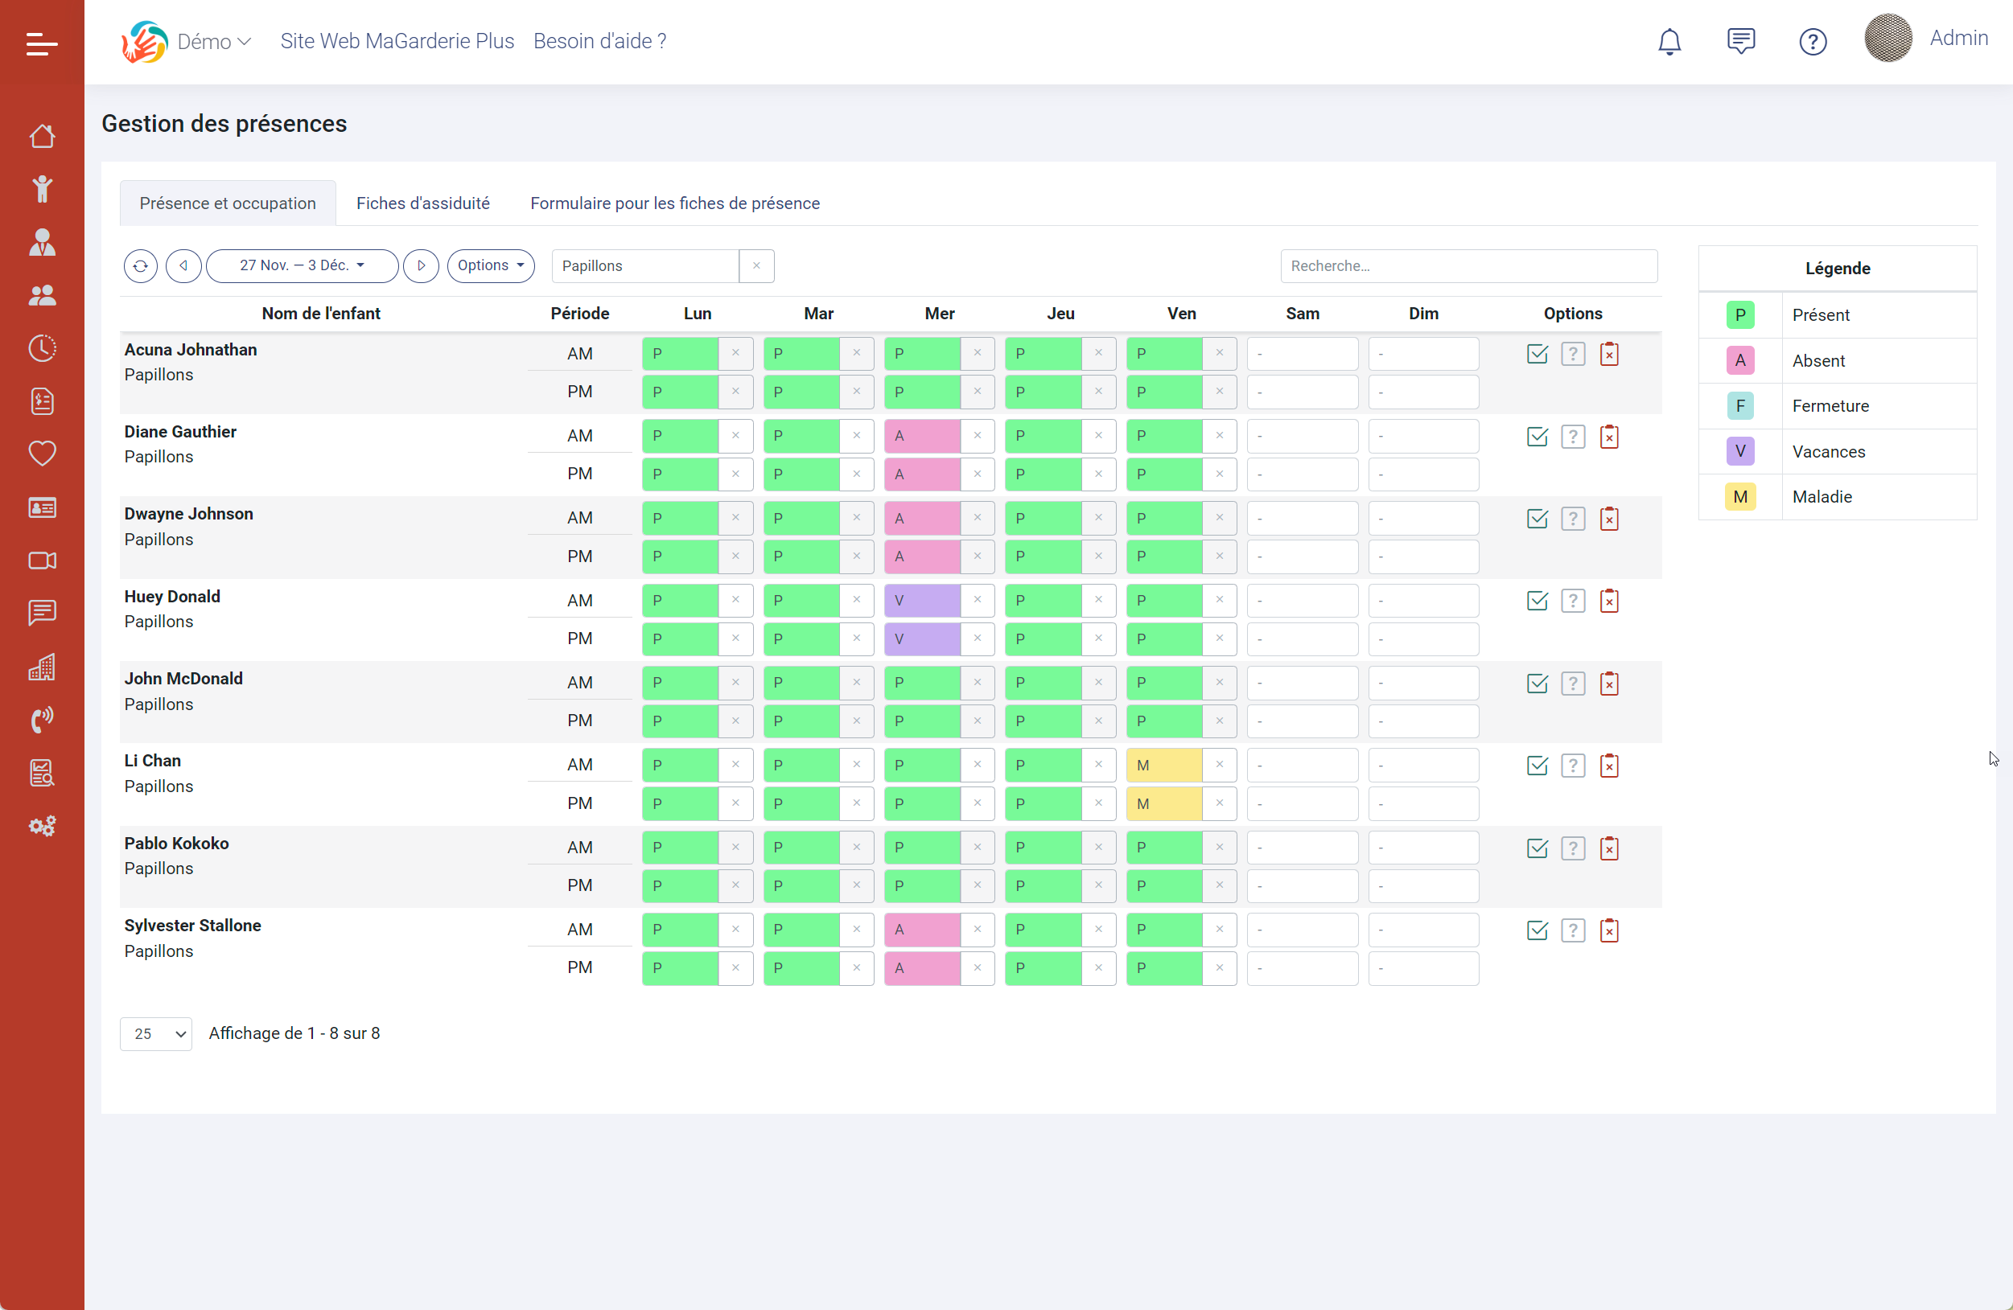This screenshot has height=1310, width=2013.
Task: Click the help question mark icon
Action: click(x=1813, y=41)
